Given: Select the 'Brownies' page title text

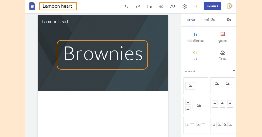Looking at the screenshot, I should [x=103, y=54].
